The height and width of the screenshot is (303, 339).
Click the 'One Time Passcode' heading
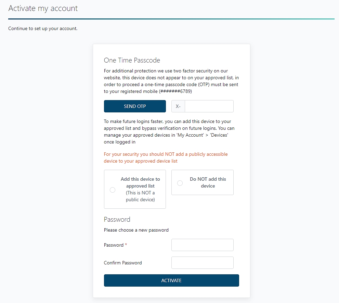132,60
